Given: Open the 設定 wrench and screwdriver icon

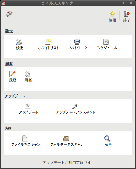Looking at the screenshot, I should (x=19, y=42).
